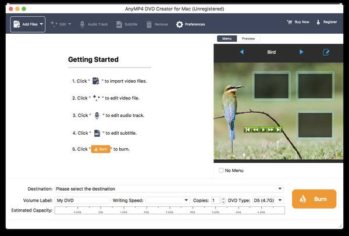Click the Volume Label input field

coord(83,201)
